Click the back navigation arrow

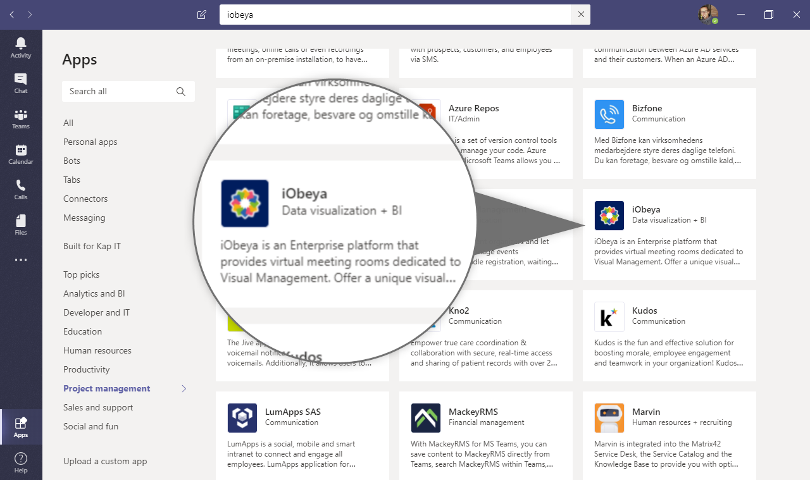pyautogui.click(x=13, y=15)
